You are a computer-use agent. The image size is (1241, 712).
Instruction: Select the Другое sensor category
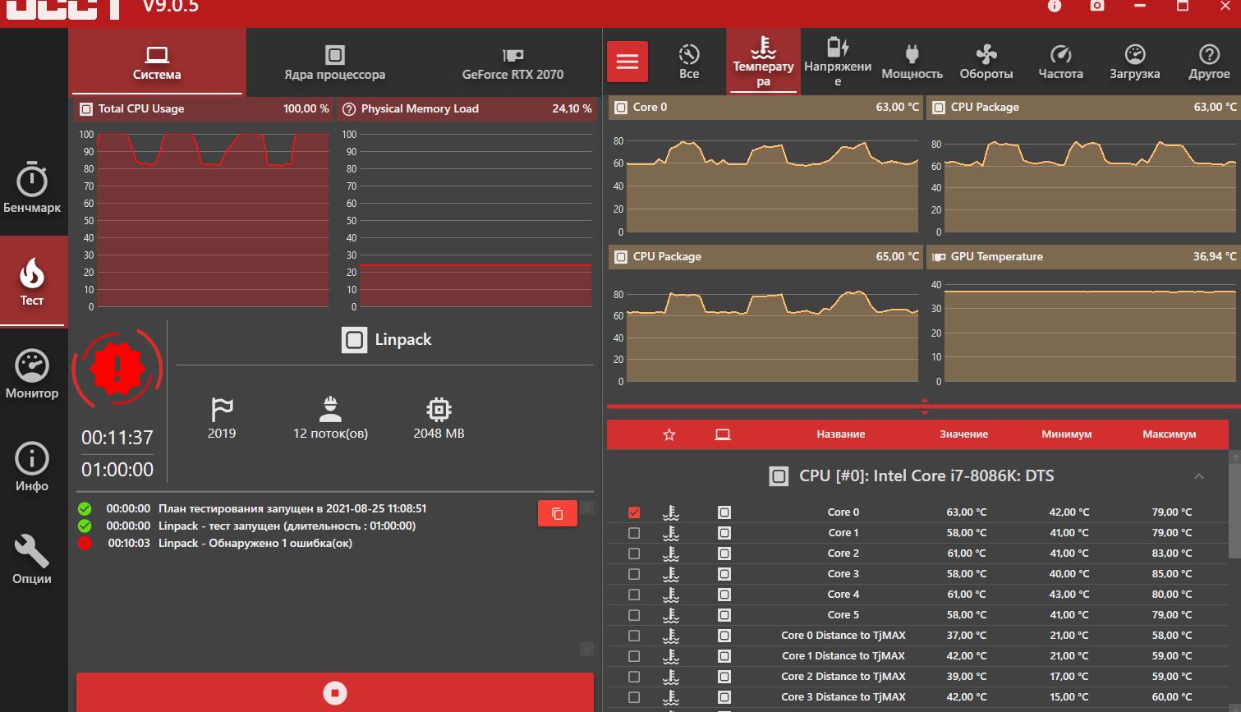click(x=1209, y=62)
